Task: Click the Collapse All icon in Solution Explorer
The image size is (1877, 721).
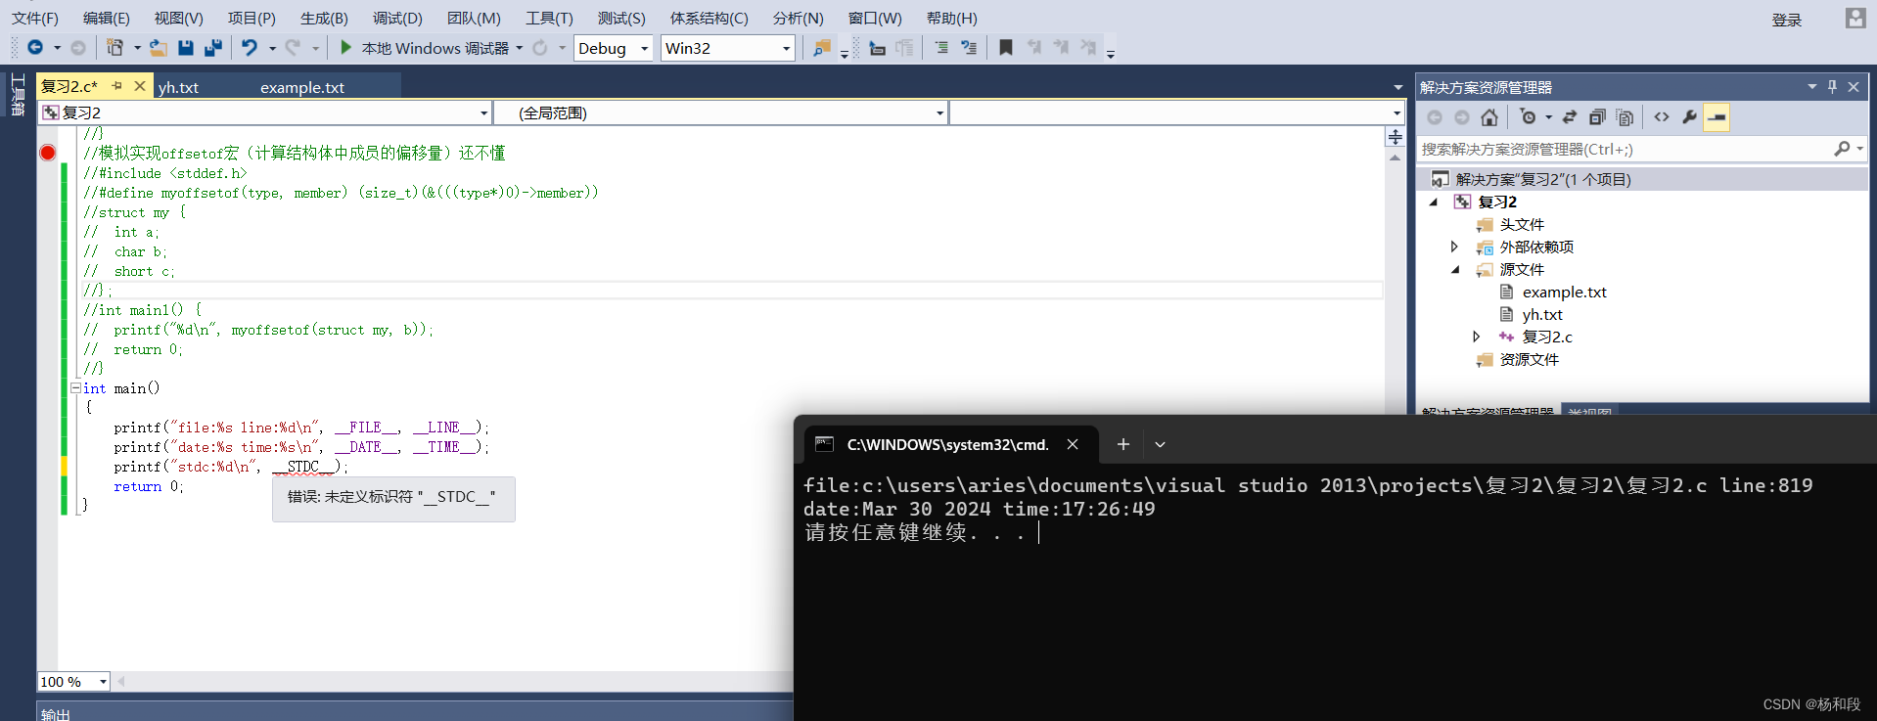Action: point(1597,117)
